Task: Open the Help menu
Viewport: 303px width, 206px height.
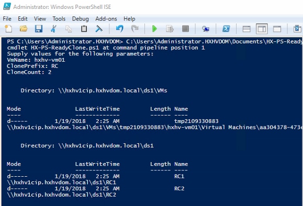Action: click(129, 19)
